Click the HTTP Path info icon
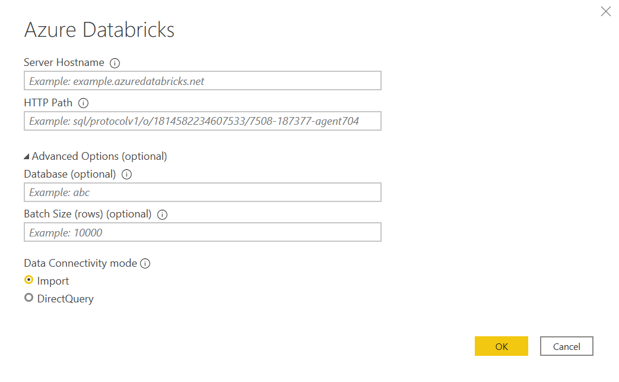The image size is (619, 382). [83, 102]
